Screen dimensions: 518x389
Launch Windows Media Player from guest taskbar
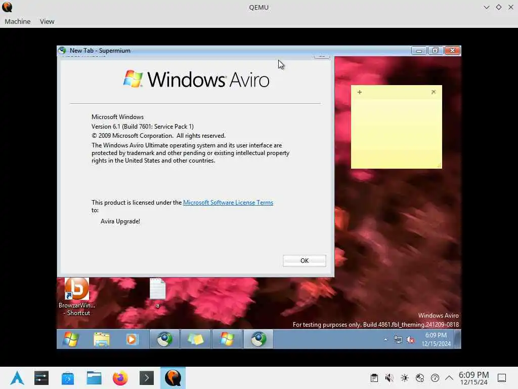click(132, 339)
